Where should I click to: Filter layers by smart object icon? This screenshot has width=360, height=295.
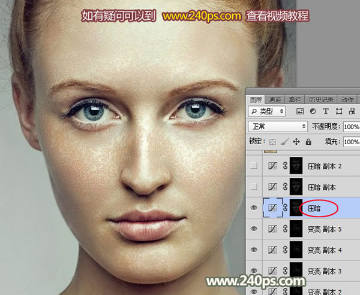(352, 111)
